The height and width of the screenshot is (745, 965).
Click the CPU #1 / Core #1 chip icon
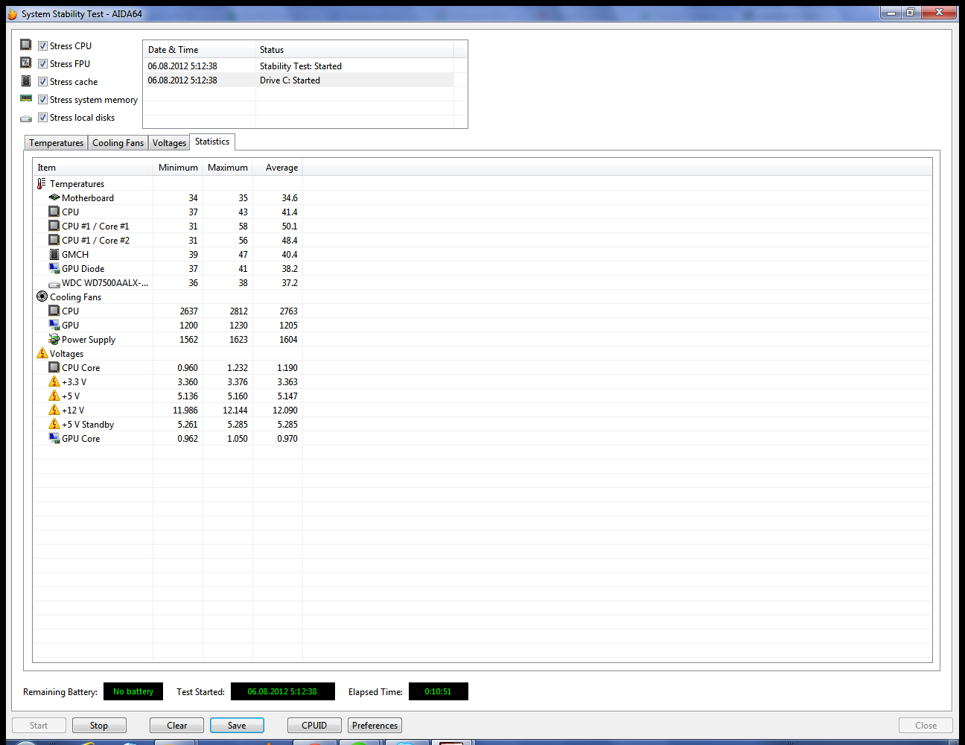[x=54, y=226]
